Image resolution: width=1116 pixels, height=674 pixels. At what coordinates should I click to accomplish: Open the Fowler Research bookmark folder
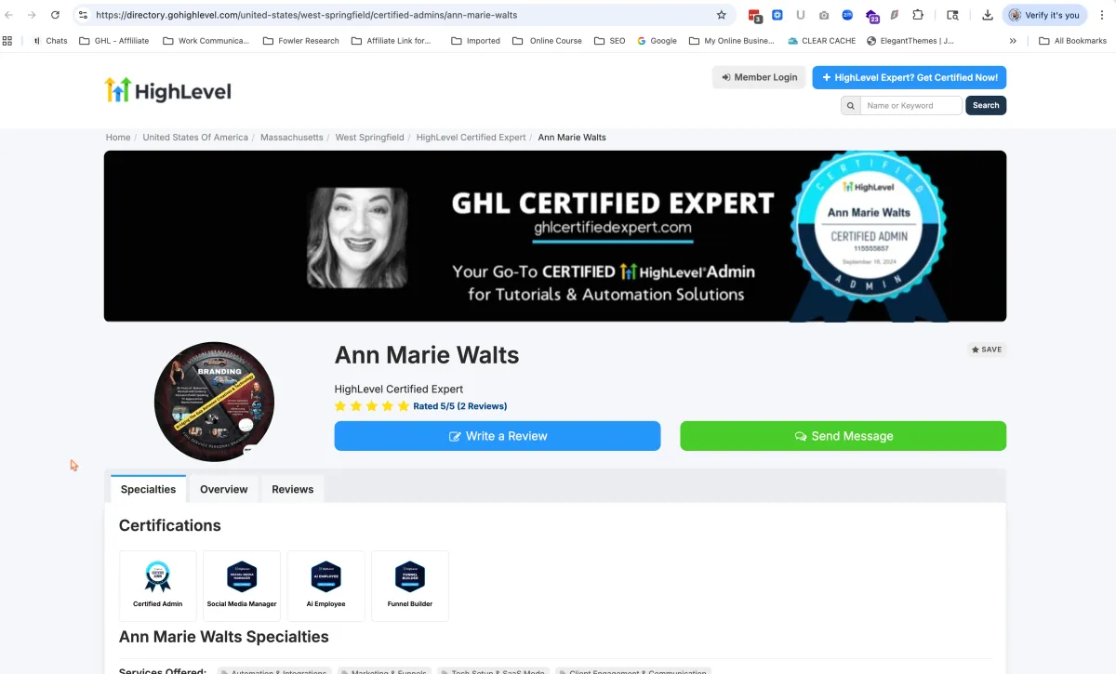coord(300,41)
